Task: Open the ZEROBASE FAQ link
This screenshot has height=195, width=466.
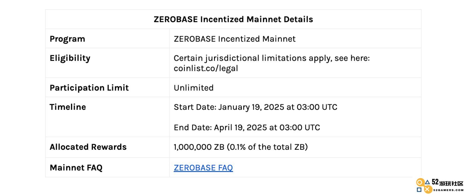Action: click(x=203, y=168)
